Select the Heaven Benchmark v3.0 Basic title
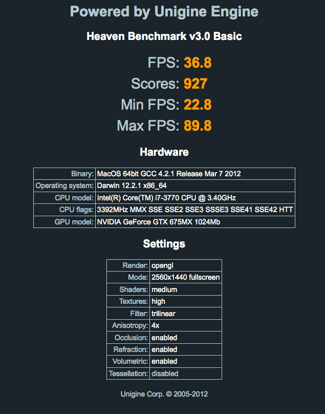 (164, 36)
